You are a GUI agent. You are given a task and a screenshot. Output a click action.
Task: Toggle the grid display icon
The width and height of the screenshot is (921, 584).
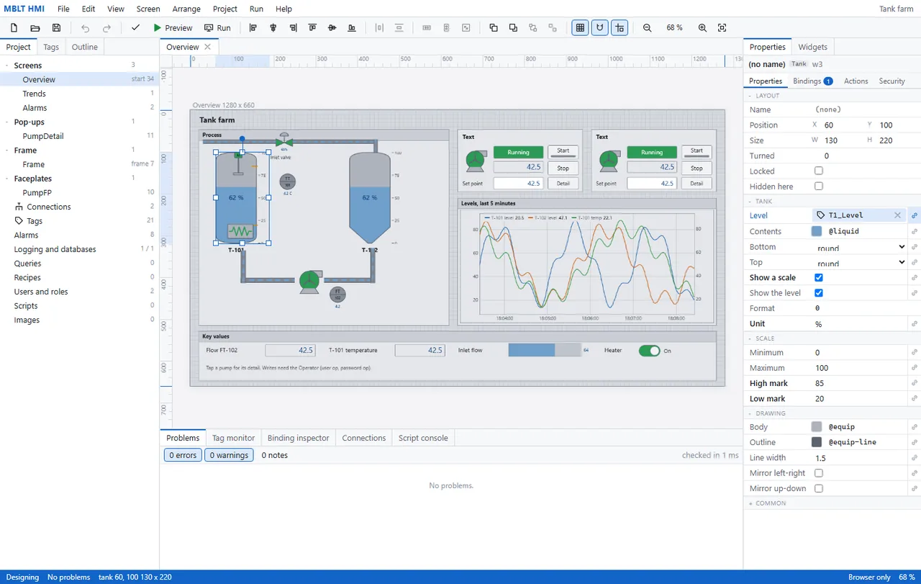coord(580,28)
